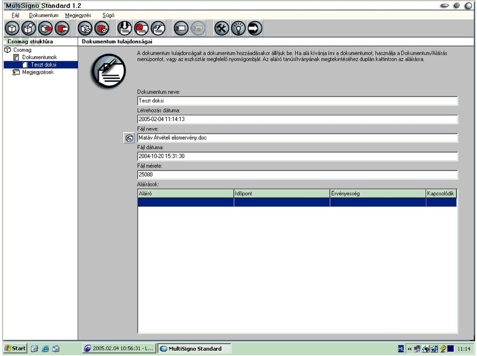Click the language indicator in the system tray
The width and height of the screenshot is (477, 356).
point(401,349)
